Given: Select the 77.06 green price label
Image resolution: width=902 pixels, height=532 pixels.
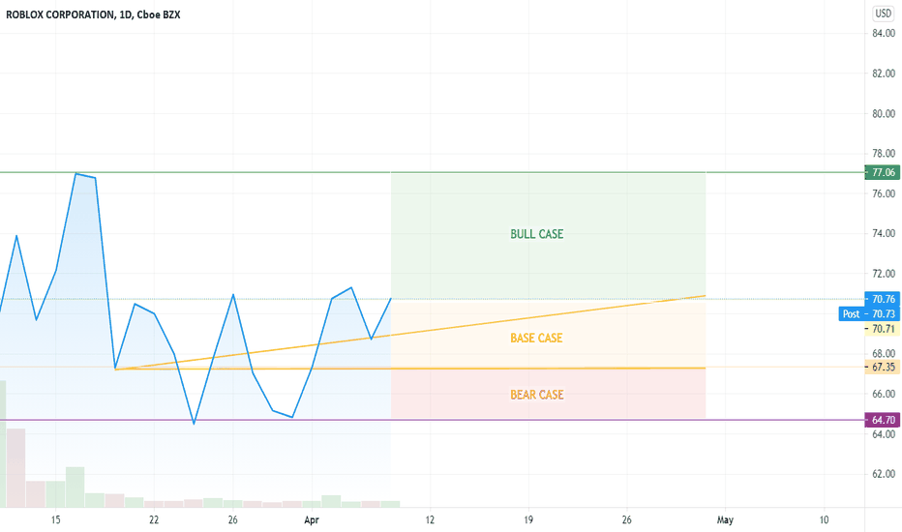Looking at the screenshot, I should click(883, 172).
